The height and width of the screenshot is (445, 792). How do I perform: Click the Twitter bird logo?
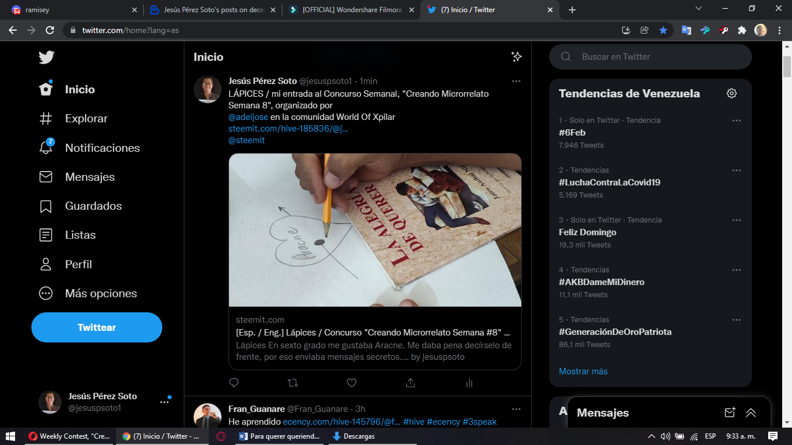46,57
